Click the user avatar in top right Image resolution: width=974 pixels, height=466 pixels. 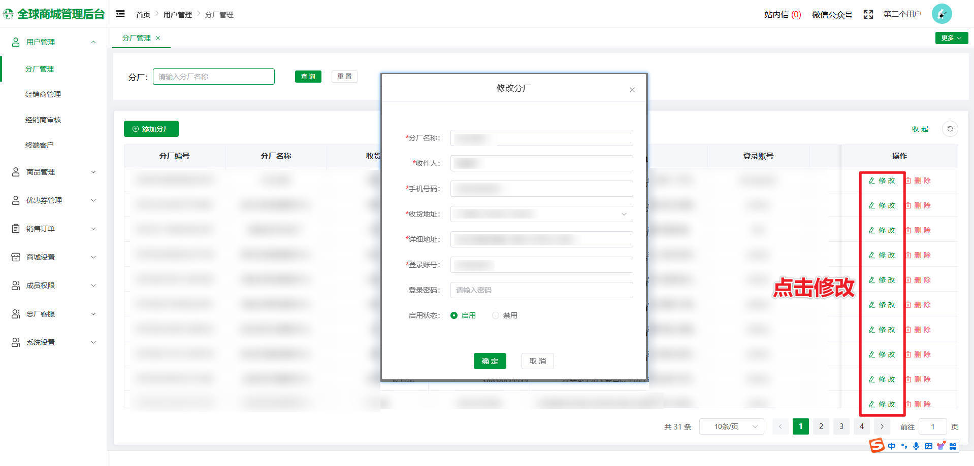[x=941, y=14]
